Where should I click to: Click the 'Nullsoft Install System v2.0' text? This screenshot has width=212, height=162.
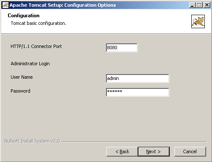(x=32, y=141)
